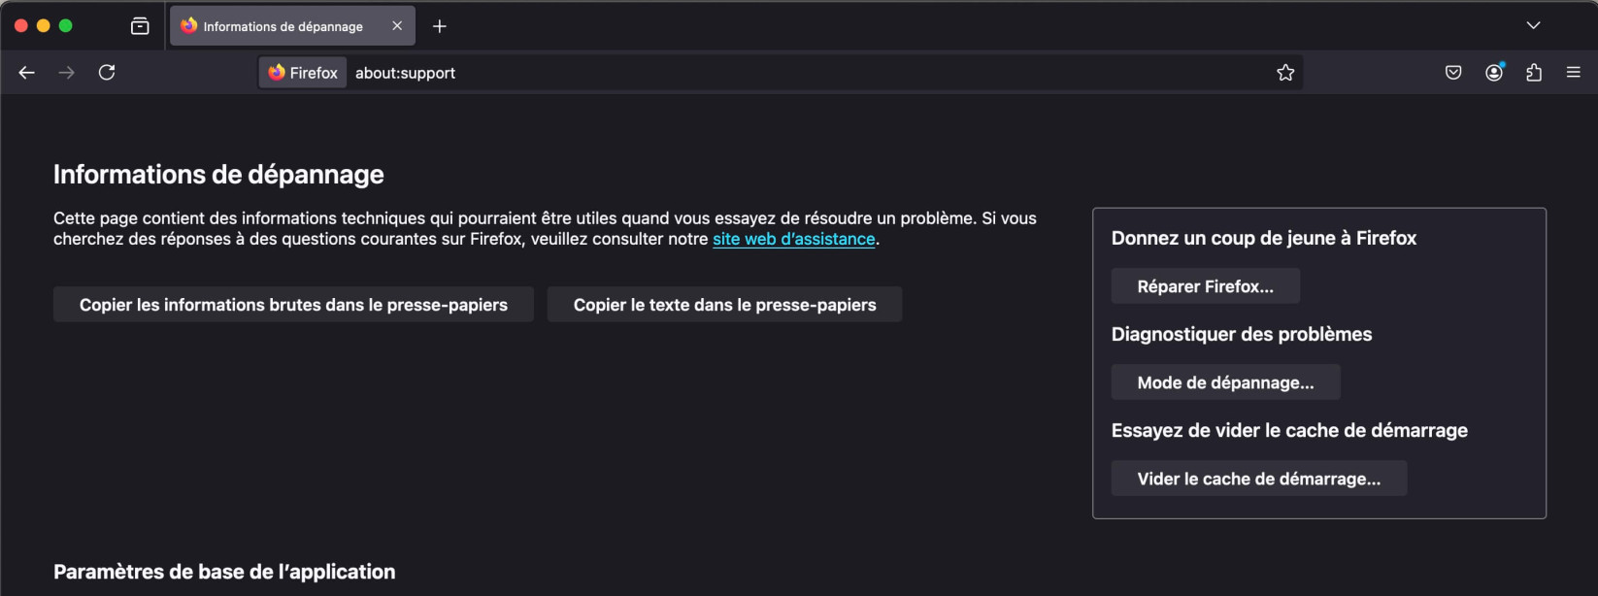
Task: Click the yellow macOS minimize button
Action: pyautogui.click(x=43, y=26)
